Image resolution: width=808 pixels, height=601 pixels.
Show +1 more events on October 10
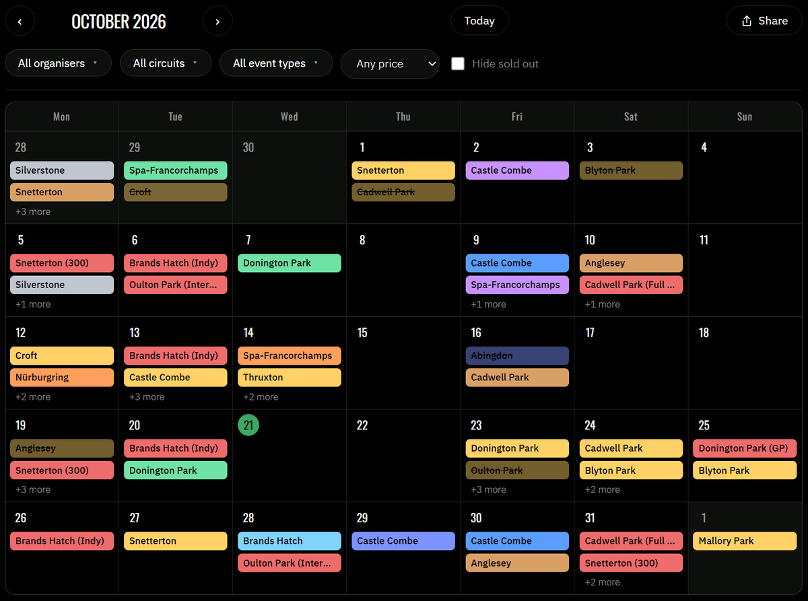[602, 304]
